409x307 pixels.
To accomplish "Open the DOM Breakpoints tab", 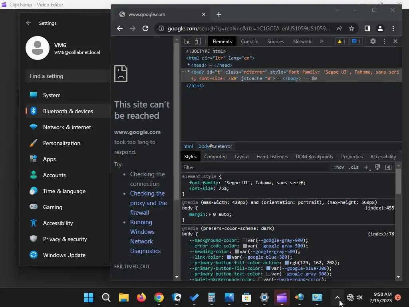I will click(x=314, y=157).
